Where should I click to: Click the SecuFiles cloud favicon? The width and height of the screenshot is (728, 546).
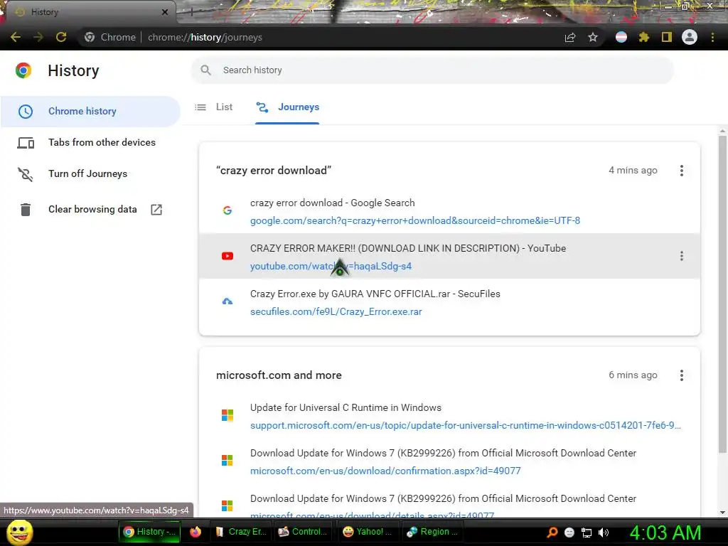(227, 301)
